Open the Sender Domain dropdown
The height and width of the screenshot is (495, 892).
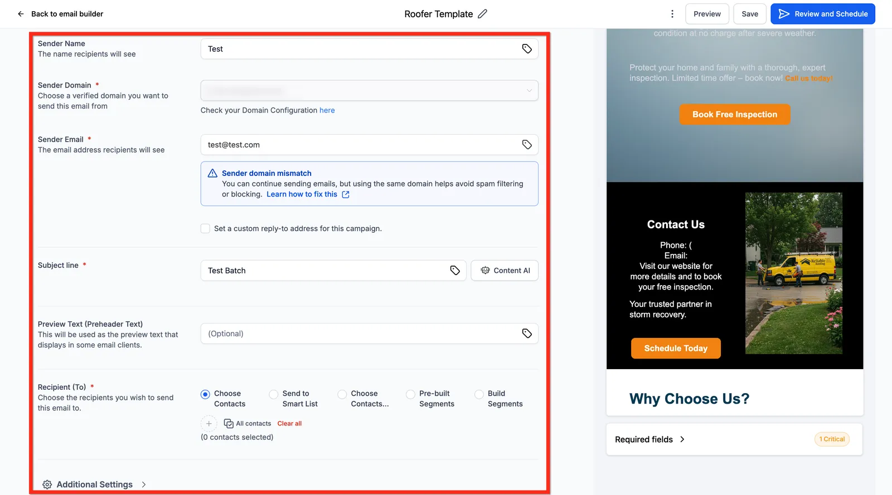369,91
